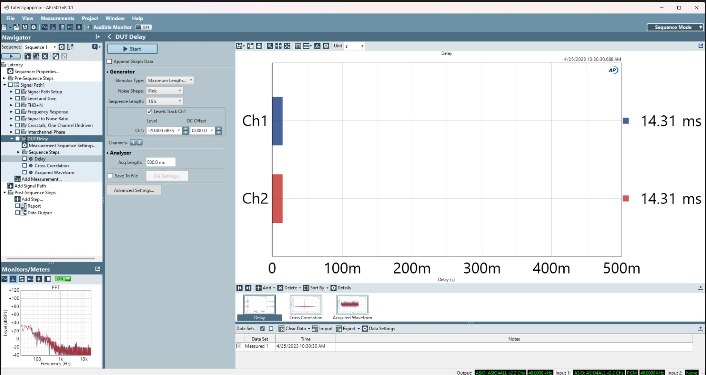The width and height of the screenshot is (706, 375).
Task: Copy graph to clipboard icon
Action: pos(250,46)
